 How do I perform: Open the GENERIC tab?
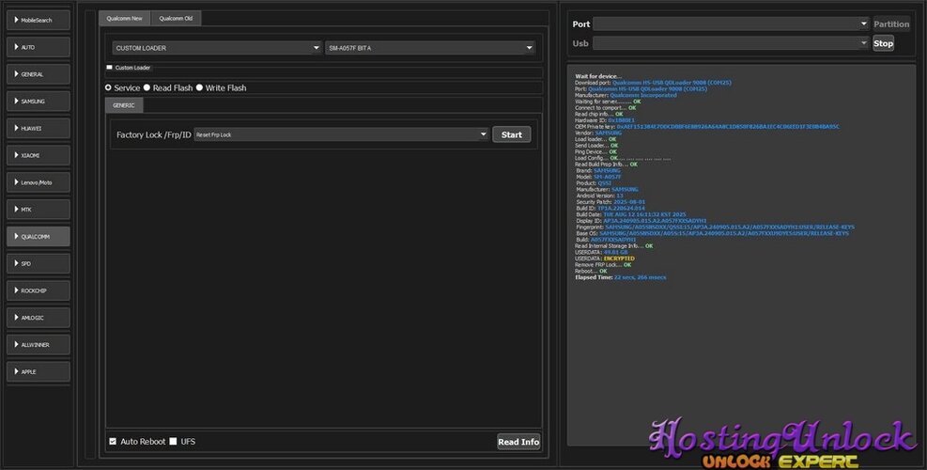pos(124,105)
